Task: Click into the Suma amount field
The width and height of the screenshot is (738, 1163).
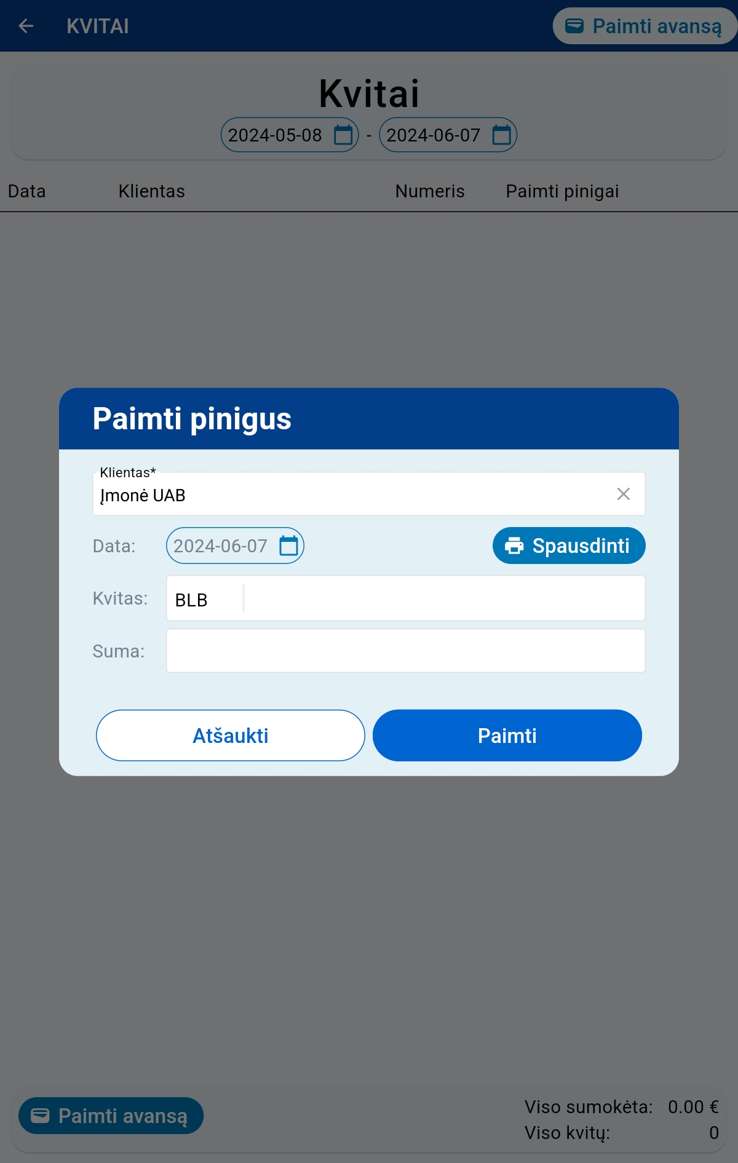Action: click(x=406, y=651)
